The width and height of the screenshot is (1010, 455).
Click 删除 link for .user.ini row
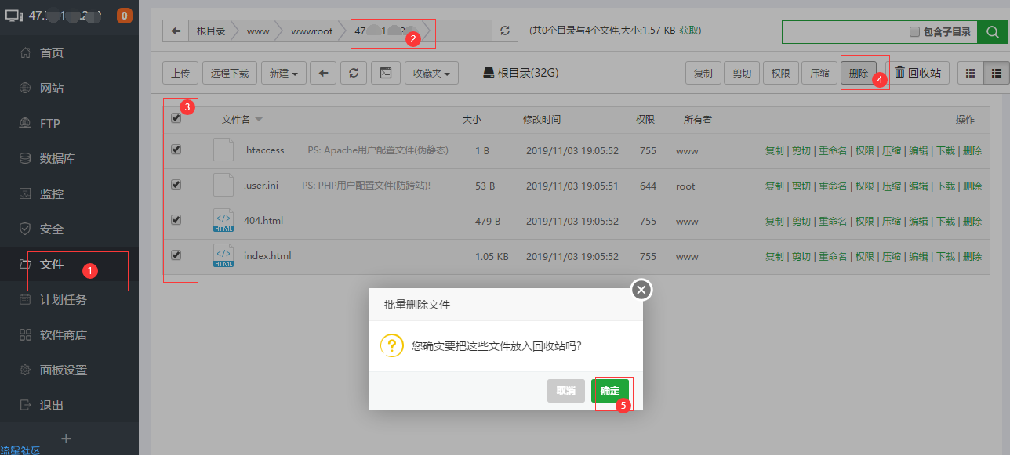click(972, 186)
